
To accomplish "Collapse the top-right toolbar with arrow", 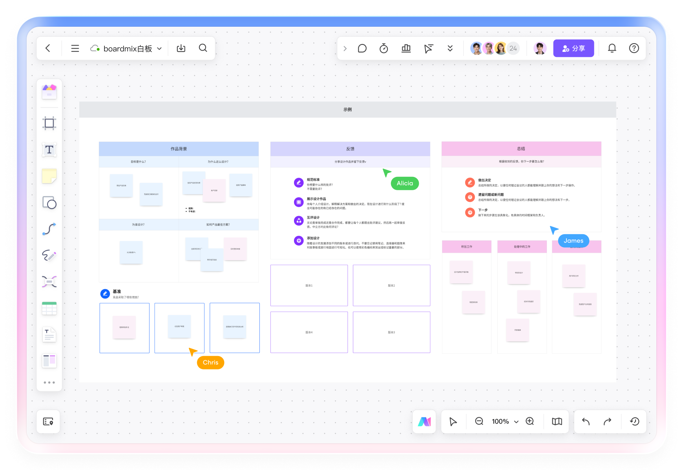I will coord(345,48).
